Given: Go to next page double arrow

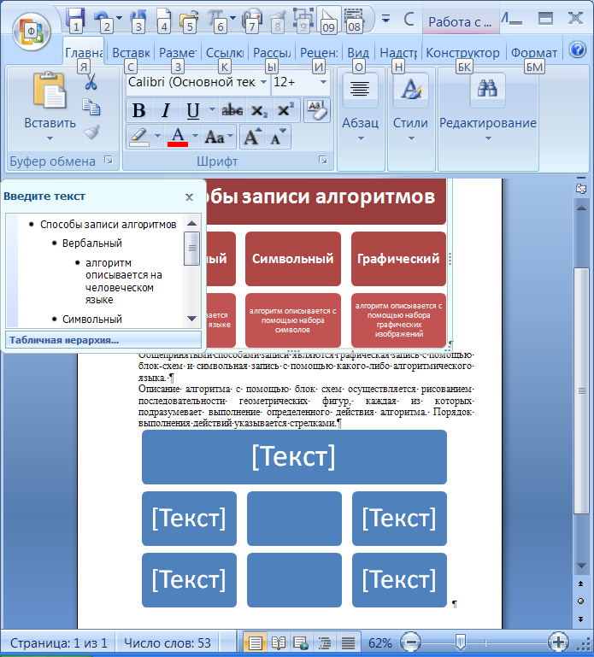Looking at the screenshot, I should (x=580, y=619).
